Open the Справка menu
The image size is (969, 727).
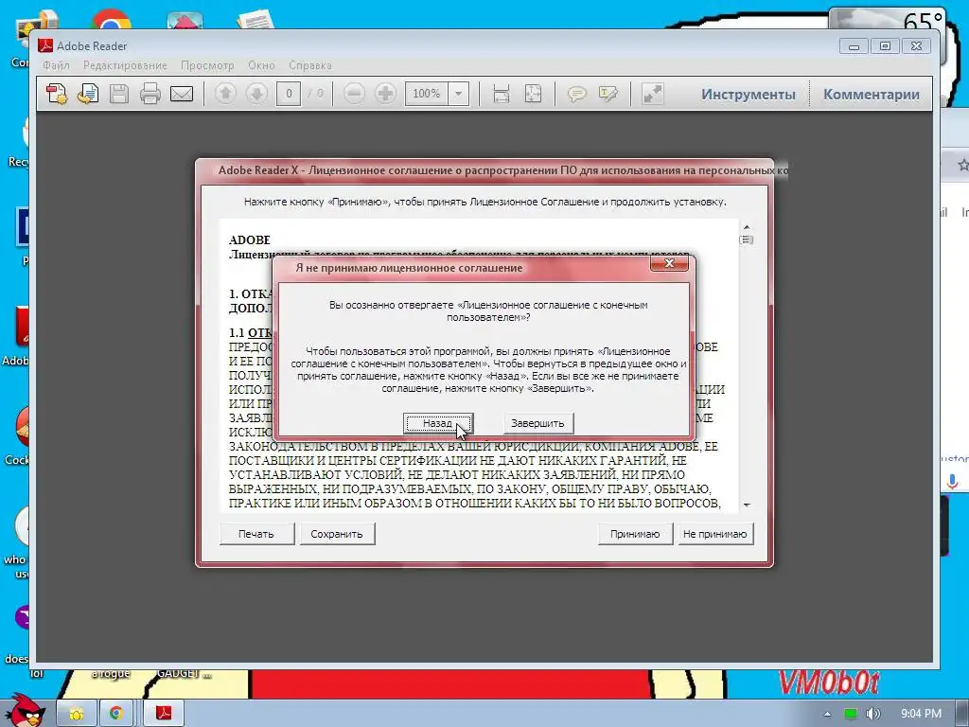click(310, 65)
